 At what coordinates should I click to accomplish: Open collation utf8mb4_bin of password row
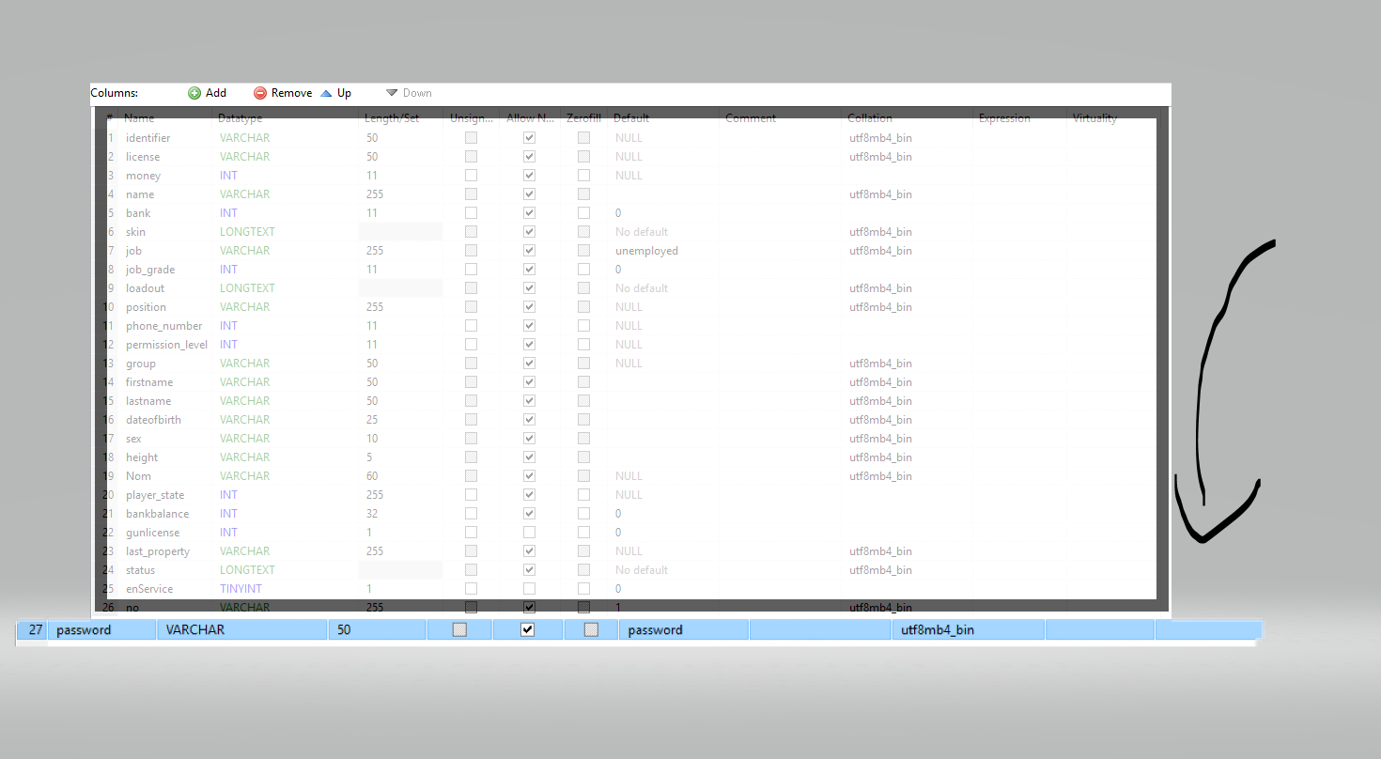click(968, 630)
